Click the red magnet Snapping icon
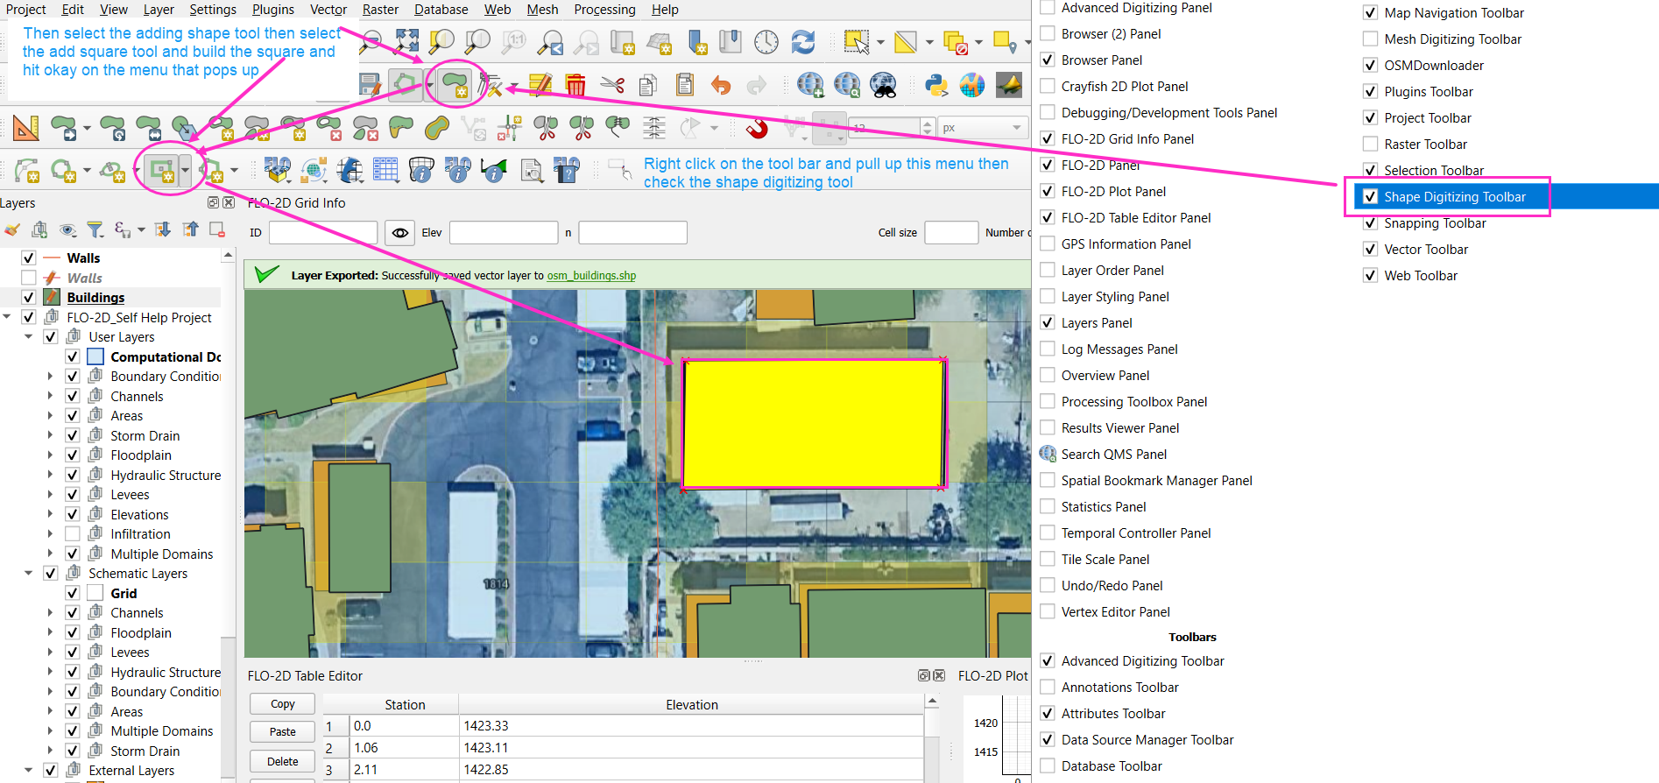Viewport: 1659px width, 783px height. [757, 129]
